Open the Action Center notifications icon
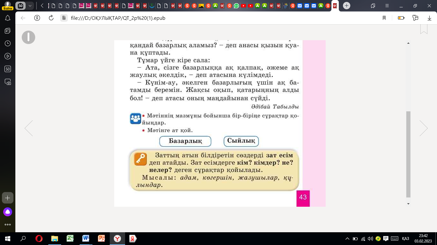The height and width of the screenshot is (245, 437). (386, 239)
